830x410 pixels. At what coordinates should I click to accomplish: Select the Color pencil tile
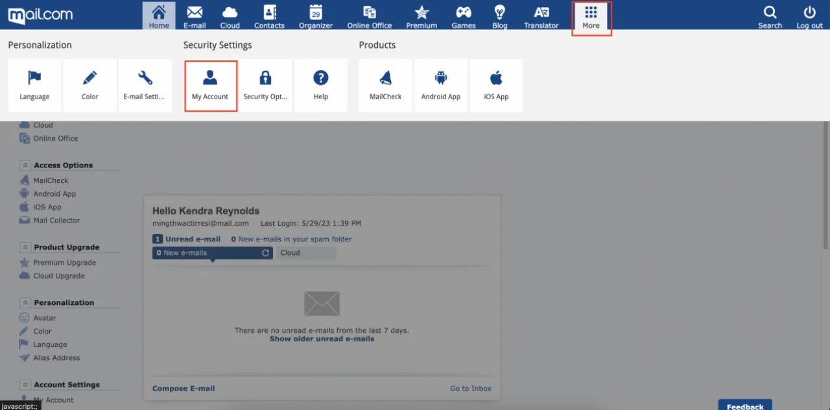click(x=90, y=86)
